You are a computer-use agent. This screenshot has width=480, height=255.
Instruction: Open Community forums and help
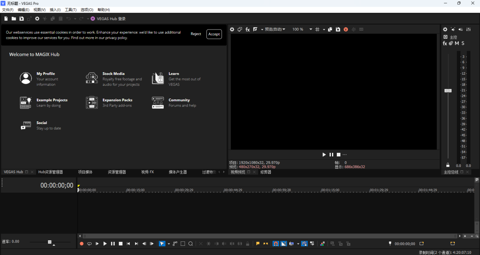click(174, 103)
